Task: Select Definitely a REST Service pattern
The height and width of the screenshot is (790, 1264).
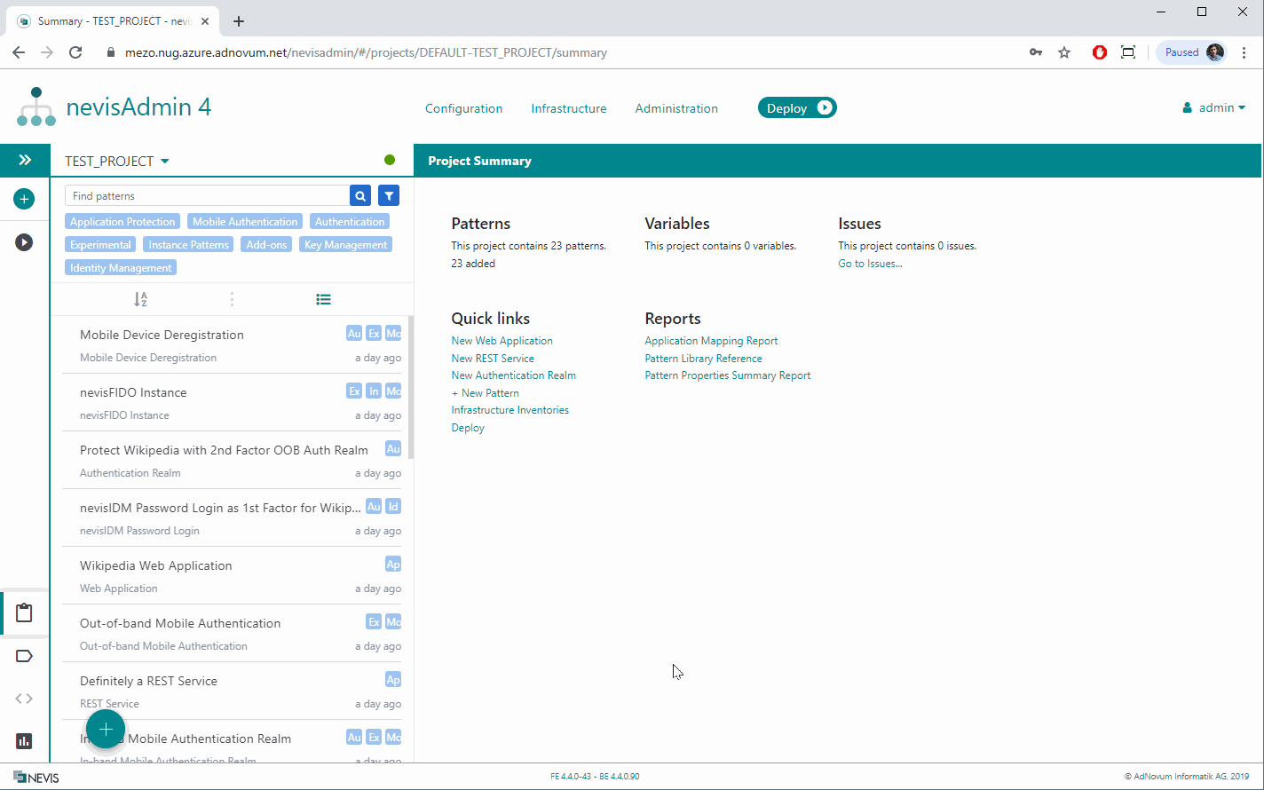Action: click(x=232, y=691)
